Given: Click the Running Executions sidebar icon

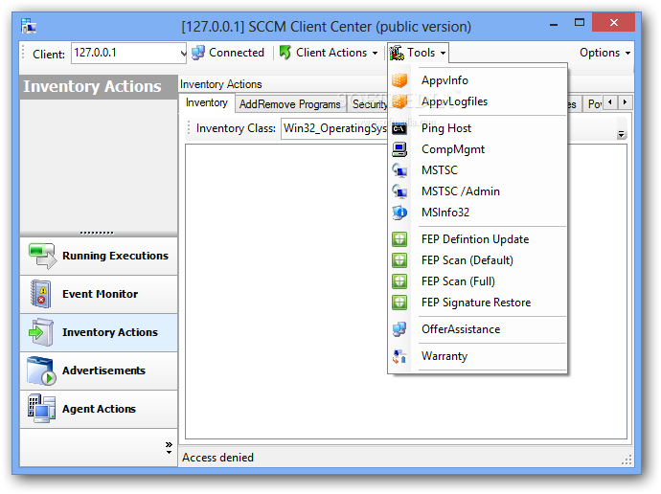Looking at the screenshot, I should coord(42,256).
